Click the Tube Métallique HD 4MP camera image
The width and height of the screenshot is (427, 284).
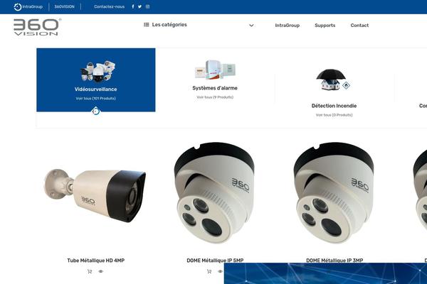(x=95, y=195)
